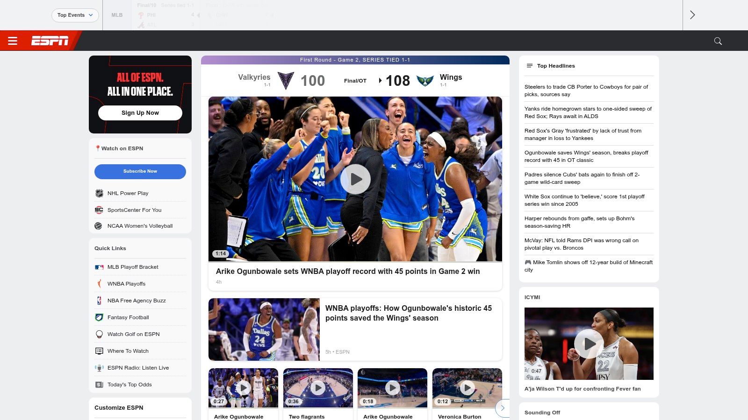This screenshot has height=420, width=748.
Task: Click the ESPN Radio microphone icon
Action: [x=99, y=368]
